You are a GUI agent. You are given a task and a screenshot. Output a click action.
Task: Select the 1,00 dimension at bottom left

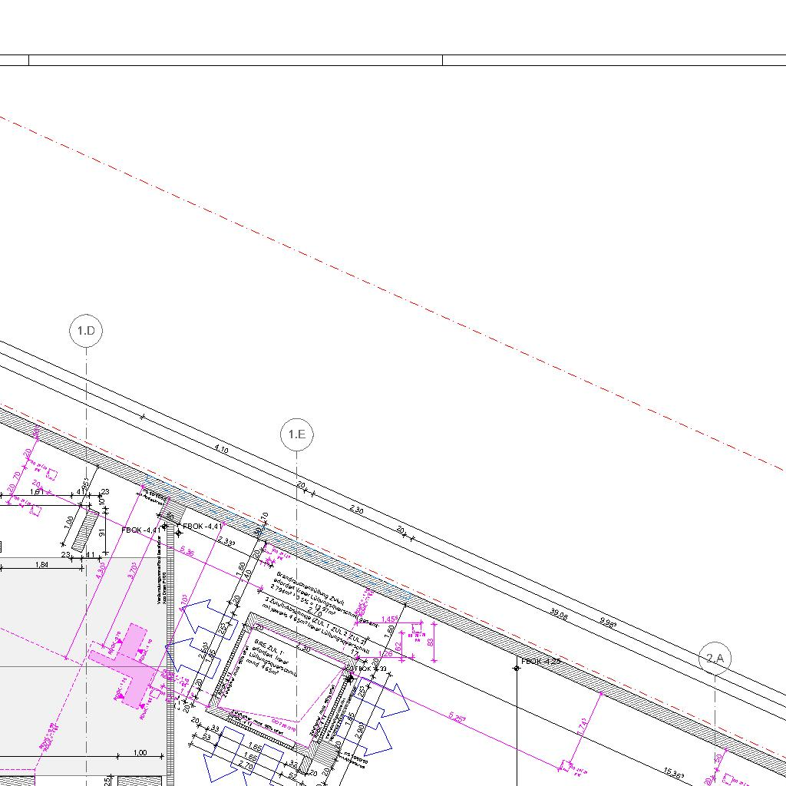[140, 753]
